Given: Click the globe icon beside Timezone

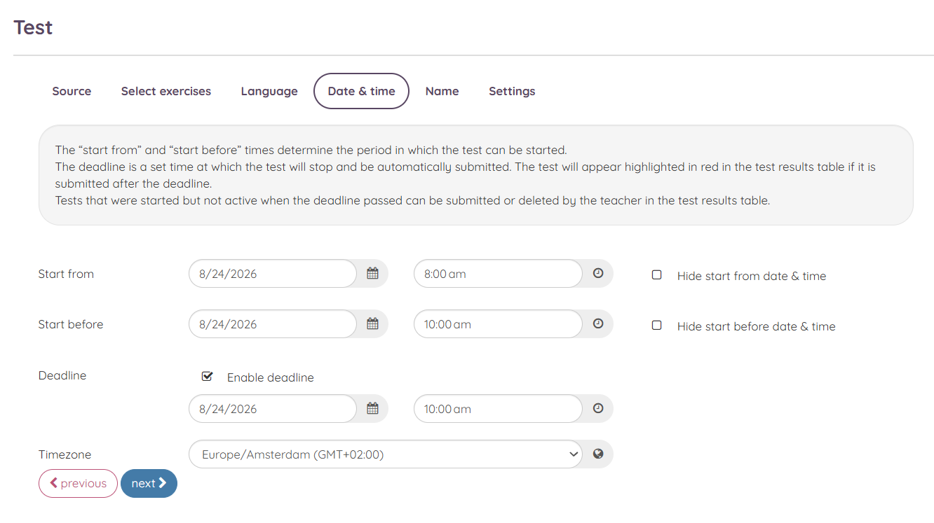Looking at the screenshot, I should pos(598,454).
